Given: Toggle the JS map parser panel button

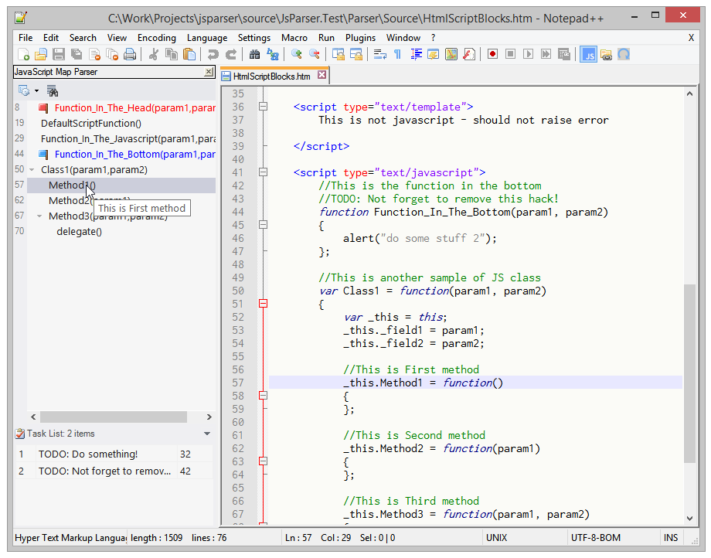Looking at the screenshot, I should pyautogui.click(x=589, y=54).
